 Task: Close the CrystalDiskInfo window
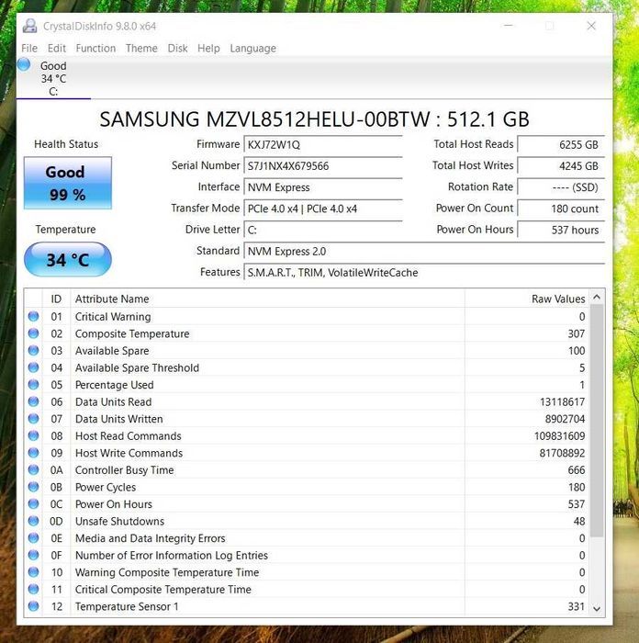click(591, 26)
